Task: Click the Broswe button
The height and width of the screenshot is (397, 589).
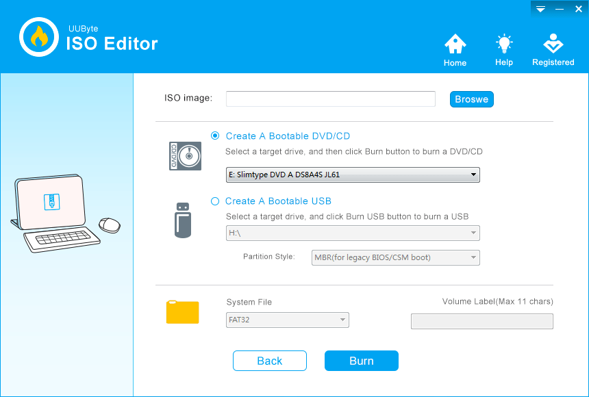Action: [472, 99]
